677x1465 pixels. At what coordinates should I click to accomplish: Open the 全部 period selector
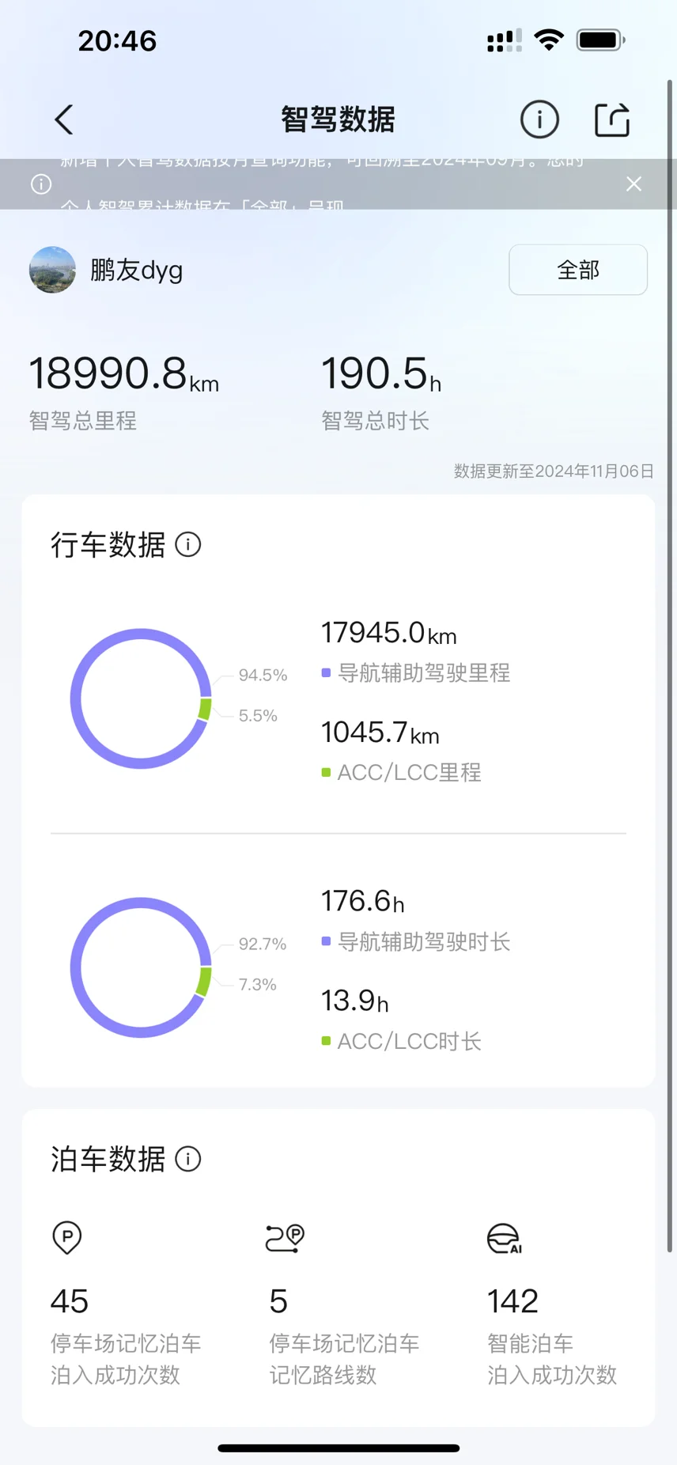pyautogui.click(x=578, y=270)
